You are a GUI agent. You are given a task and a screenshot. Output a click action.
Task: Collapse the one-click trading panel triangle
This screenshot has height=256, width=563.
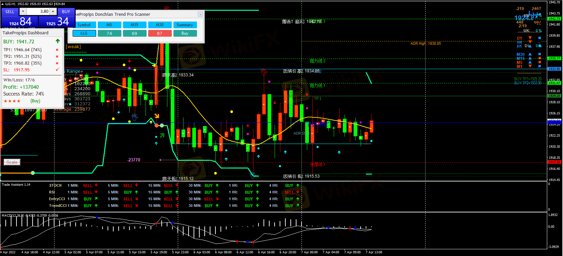tap(3, 4)
